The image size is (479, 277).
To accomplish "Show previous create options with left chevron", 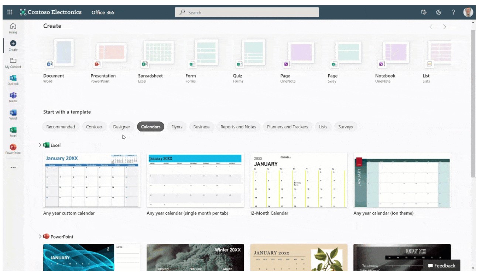I will (x=431, y=27).
